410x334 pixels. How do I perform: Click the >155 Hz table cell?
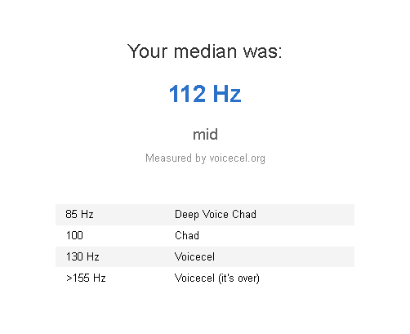click(x=86, y=278)
